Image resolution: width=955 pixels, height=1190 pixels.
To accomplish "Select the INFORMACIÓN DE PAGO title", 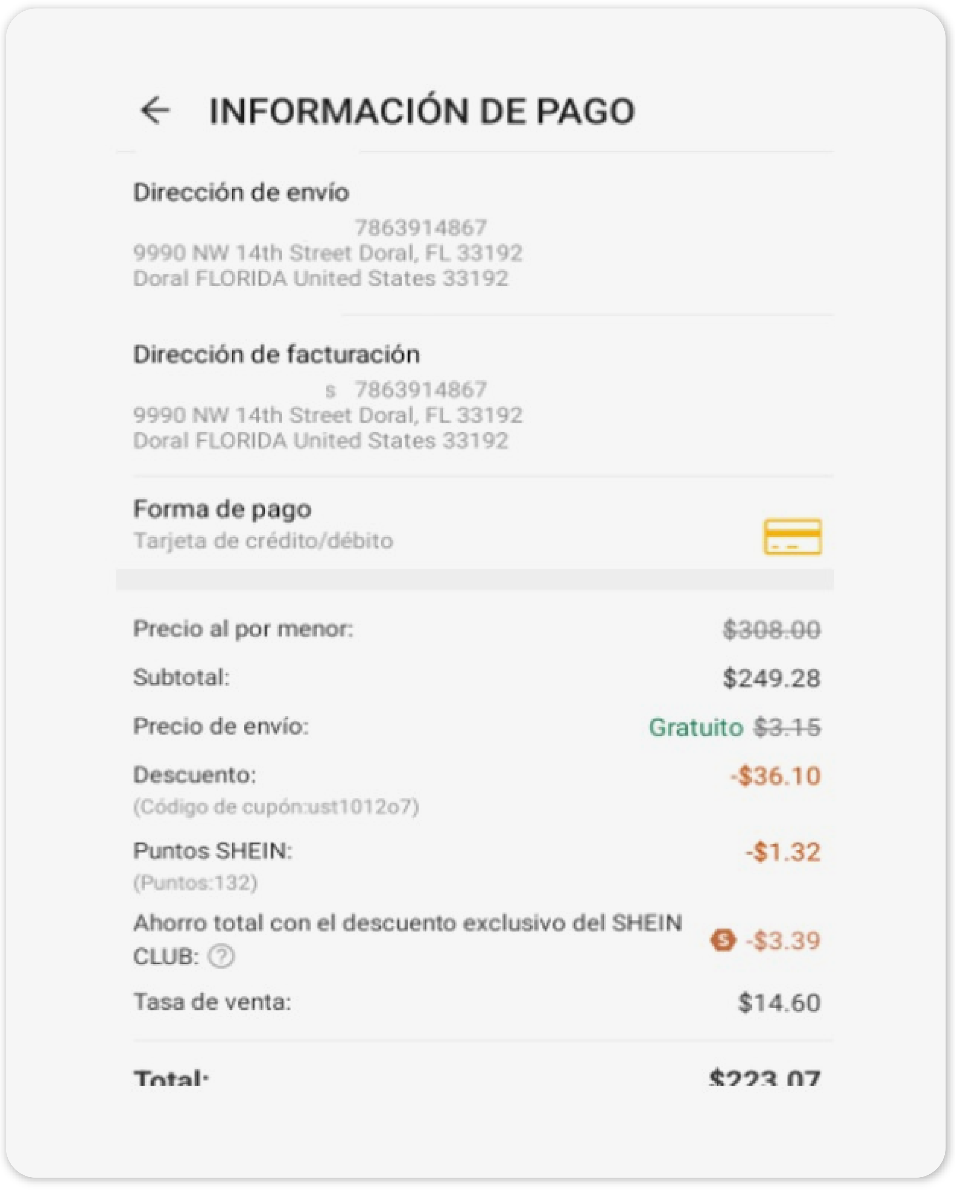I will (x=422, y=111).
